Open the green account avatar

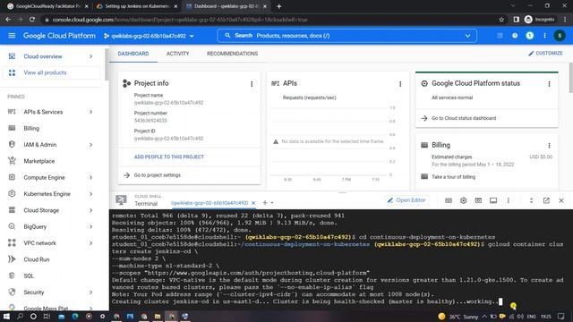560,36
